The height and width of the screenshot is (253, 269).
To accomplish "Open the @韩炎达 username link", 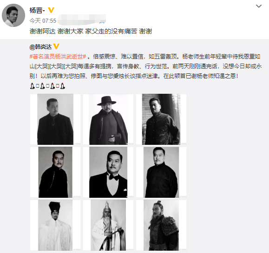I will [x=40, y=46].
